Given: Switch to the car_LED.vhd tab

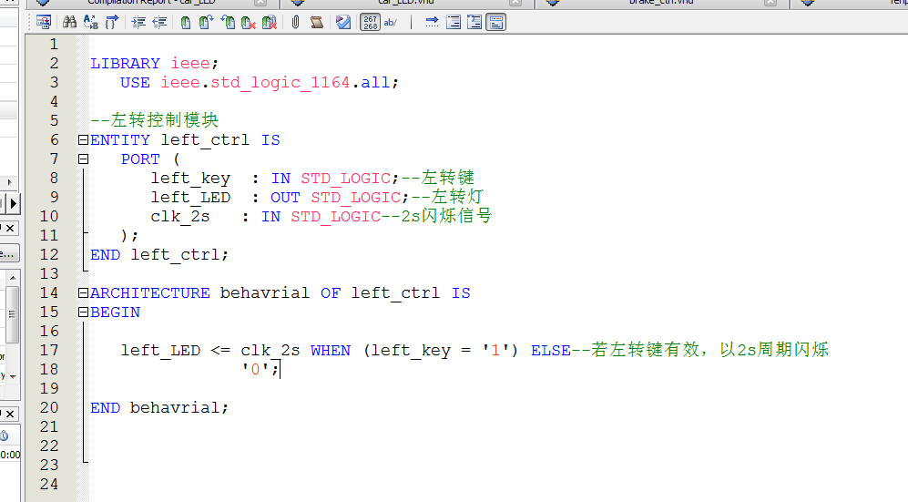Looking at the screenshot, I should pyautogui.click(x=406, y=3).
